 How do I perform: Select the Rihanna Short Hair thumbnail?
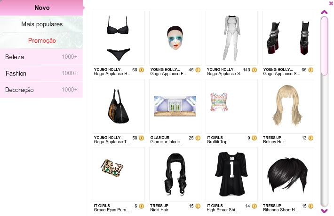[x=288, y=174]
